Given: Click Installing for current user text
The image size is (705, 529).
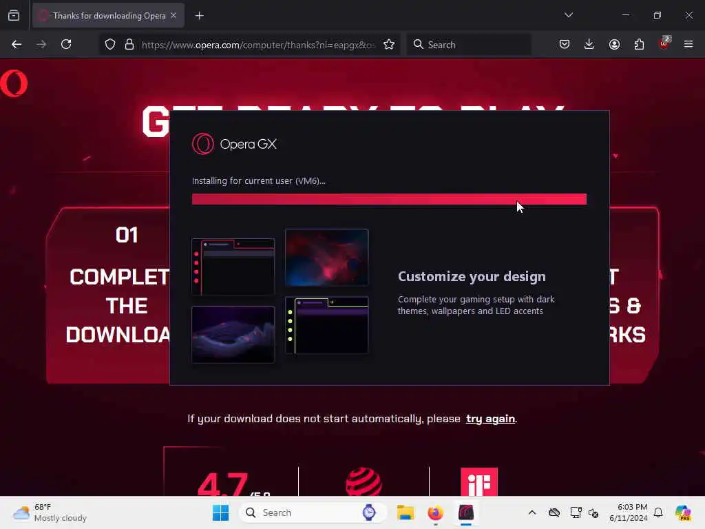Looking at the screenshot, I should click(259, 181).
